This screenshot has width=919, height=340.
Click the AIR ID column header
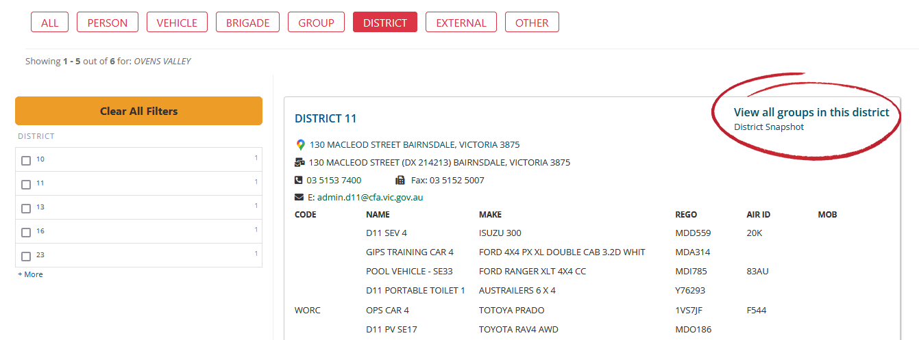point(759,215)
